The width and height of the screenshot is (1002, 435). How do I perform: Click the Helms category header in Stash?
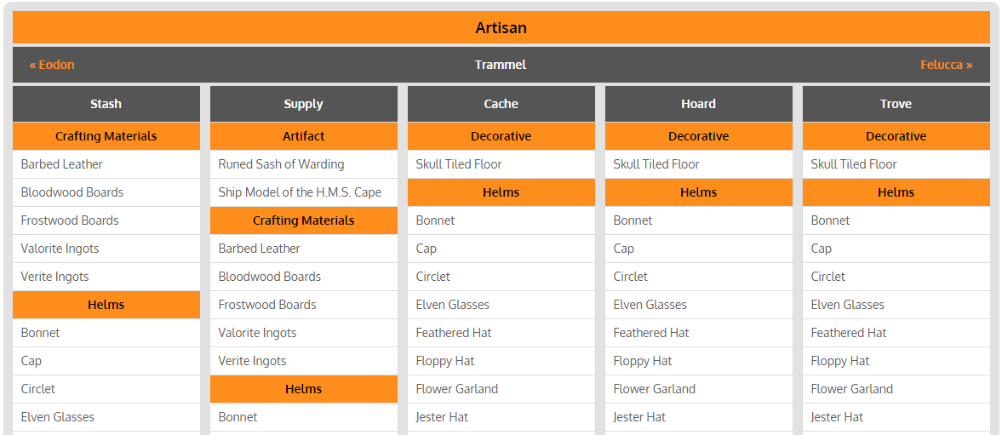pos(106,305)
